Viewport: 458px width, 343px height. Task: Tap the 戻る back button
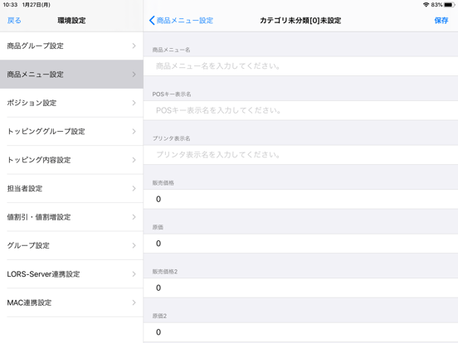pyautogui.click(x=14, y=21)
